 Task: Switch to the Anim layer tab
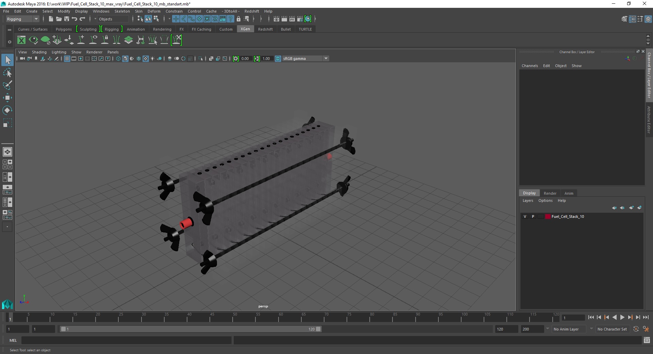(569, 193)
